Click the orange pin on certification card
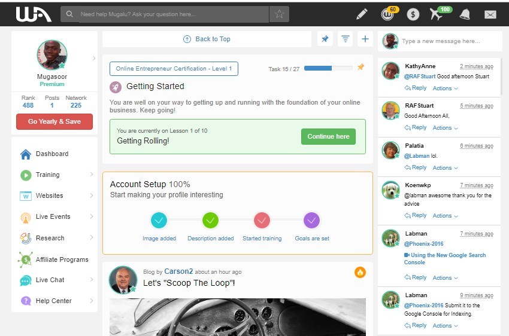The image size is (509, 336). click(x=360, y=67)
